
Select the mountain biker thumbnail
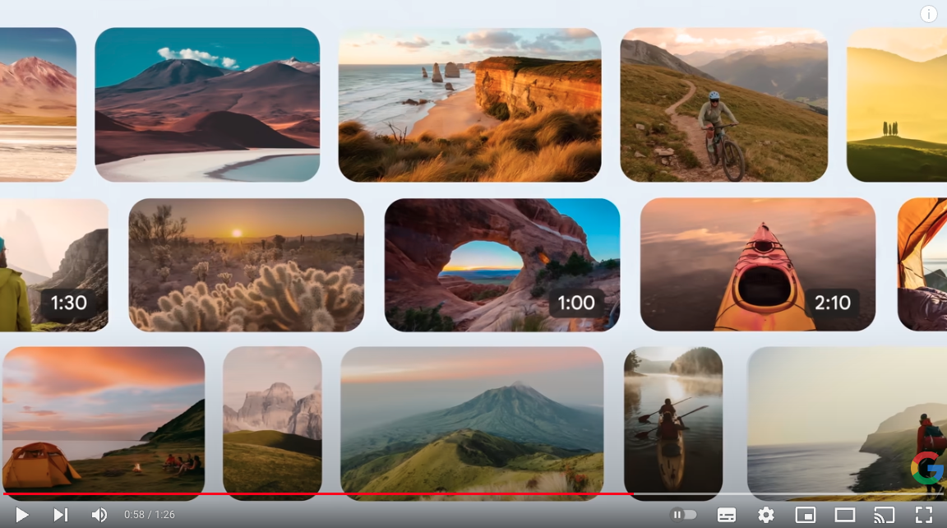pos(723,104)
